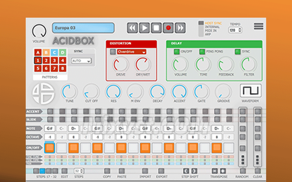Select pattern bank A
Screen dimensions: 292x182
(38, 53)
